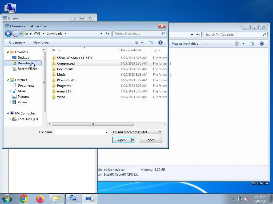273x204 pixels.
Task: Open the Organize menu
Action: tap(17, 42)
